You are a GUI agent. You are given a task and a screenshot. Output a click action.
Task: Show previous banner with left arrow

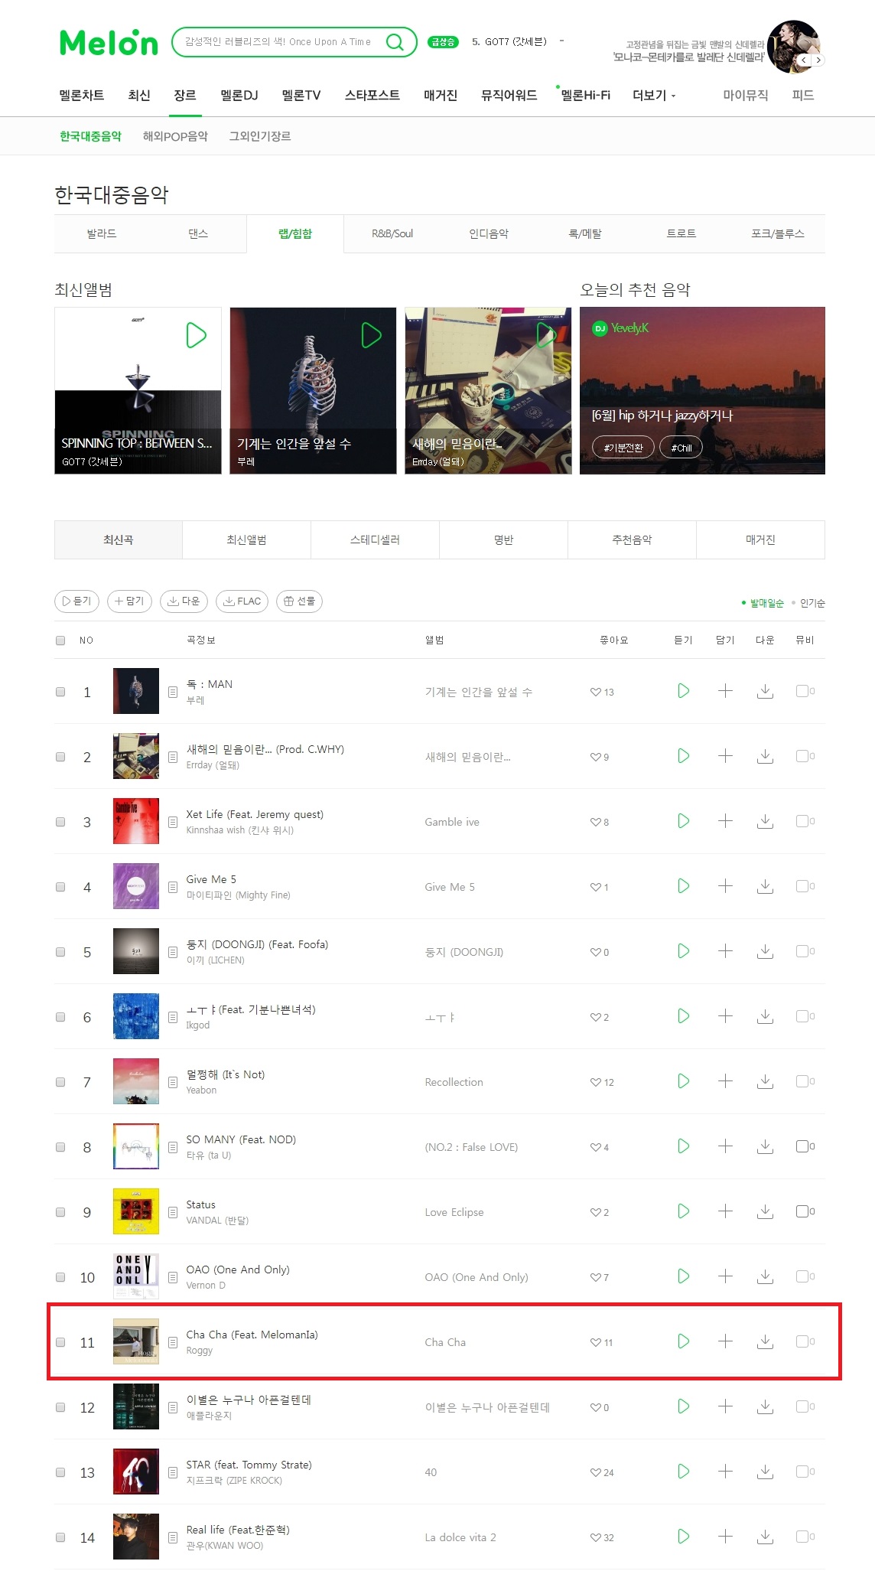pyautogui.click(x=804, y=60)
